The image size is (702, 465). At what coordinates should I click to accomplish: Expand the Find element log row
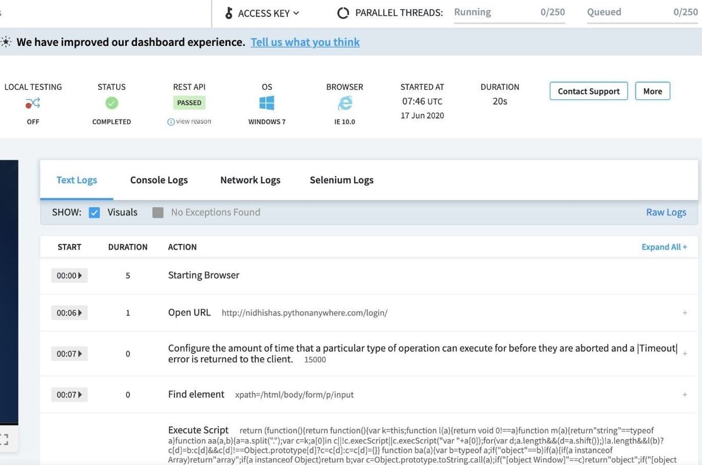tap(684, 395)
